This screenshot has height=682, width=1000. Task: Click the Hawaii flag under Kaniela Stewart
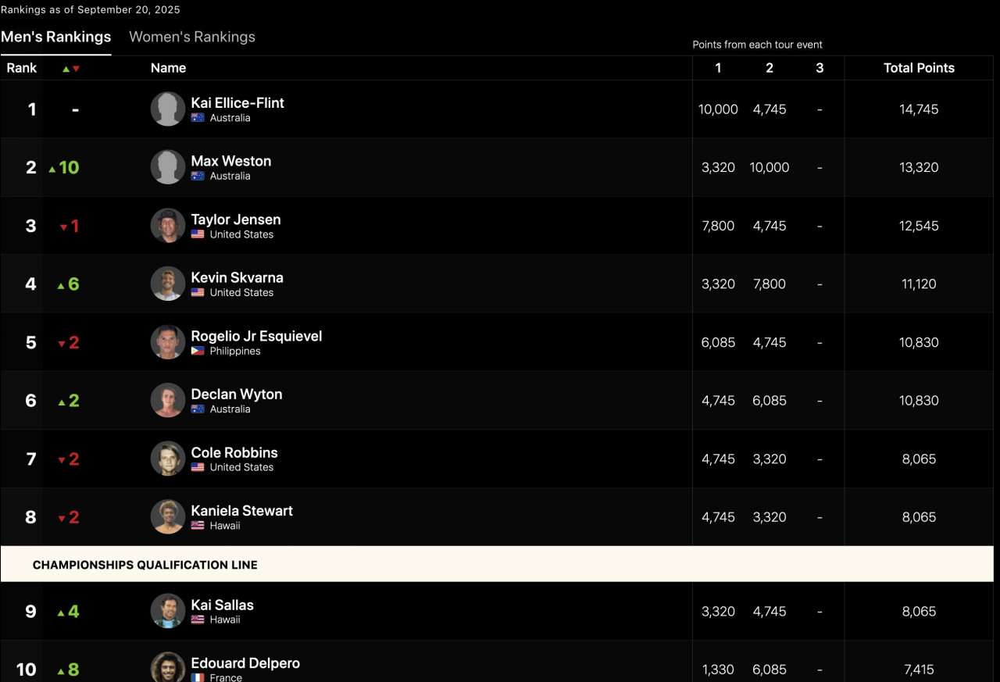[198, 526]
